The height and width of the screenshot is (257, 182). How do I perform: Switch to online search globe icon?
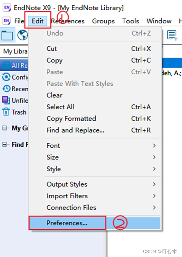point(23,35)
